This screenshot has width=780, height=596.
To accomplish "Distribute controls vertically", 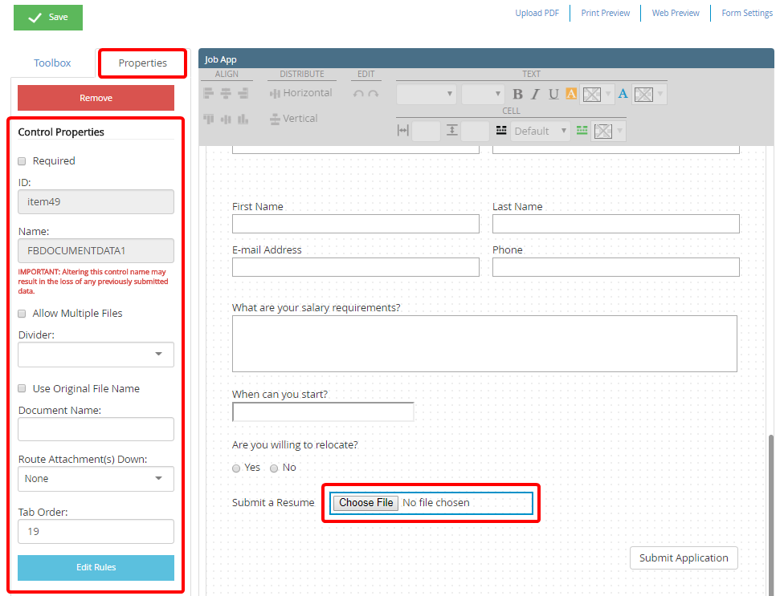I will [292, 119].
